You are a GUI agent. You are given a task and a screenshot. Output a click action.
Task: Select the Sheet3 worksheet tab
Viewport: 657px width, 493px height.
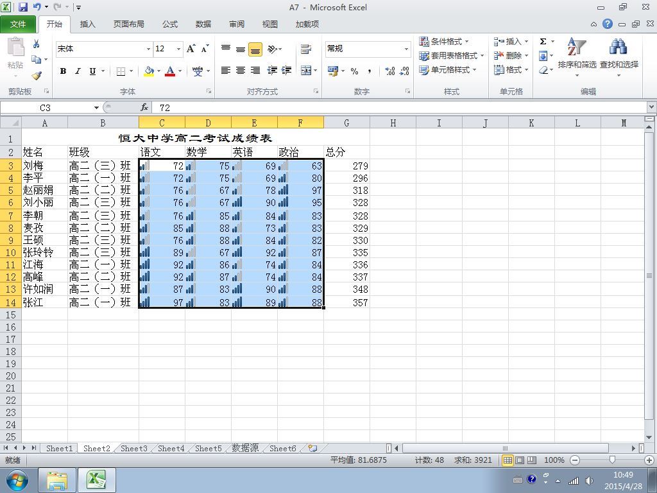click(133, 448)
